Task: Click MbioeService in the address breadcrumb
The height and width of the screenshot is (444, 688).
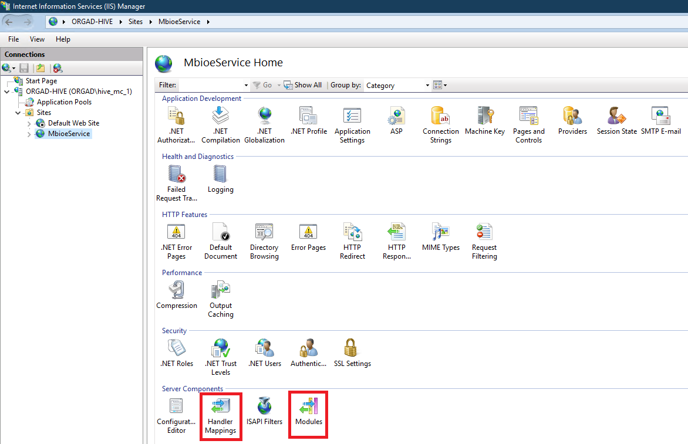Action: 179,22
